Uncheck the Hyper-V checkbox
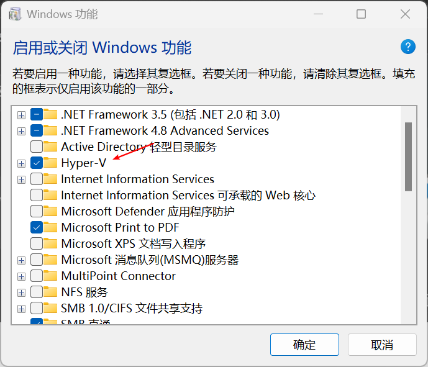The width and height of the screenshot is (428, 367). point(37,163)
